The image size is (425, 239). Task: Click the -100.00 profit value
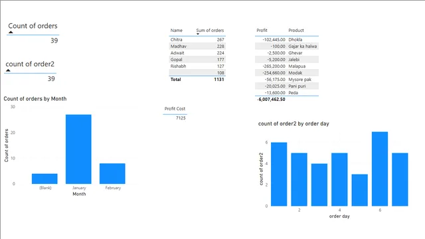coord(278,46)
